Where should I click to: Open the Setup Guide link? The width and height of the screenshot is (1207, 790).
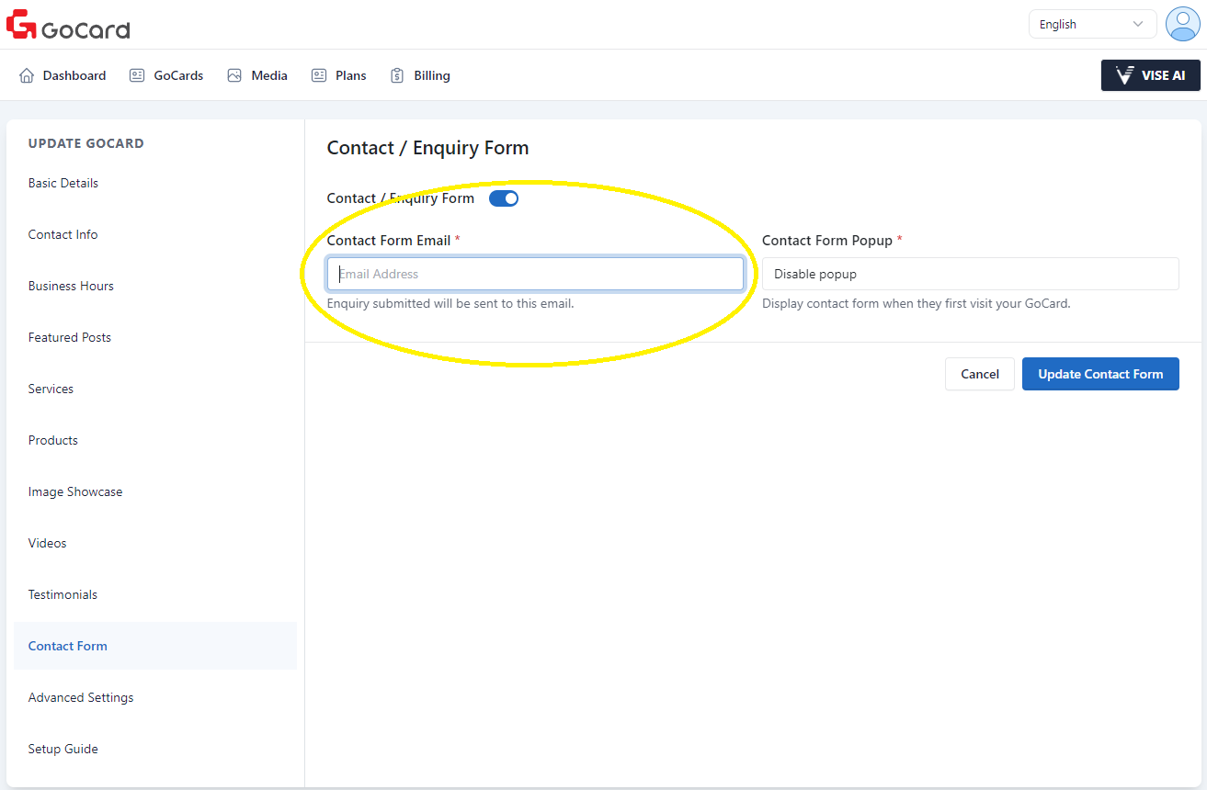coord(63,749)
